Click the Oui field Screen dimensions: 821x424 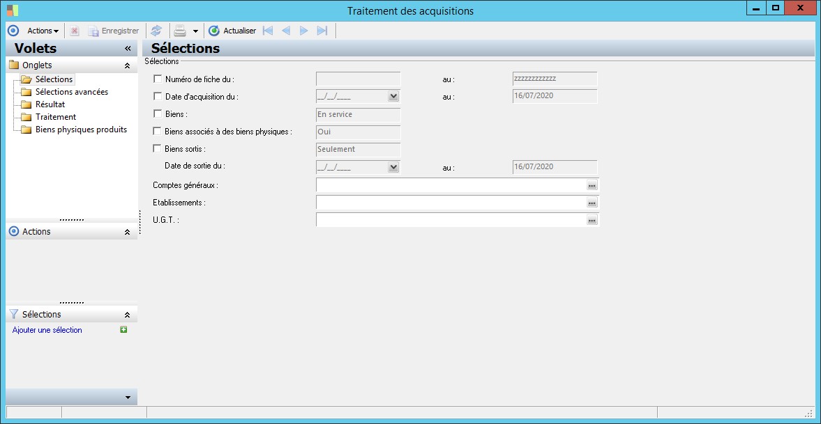coord(358,132)
